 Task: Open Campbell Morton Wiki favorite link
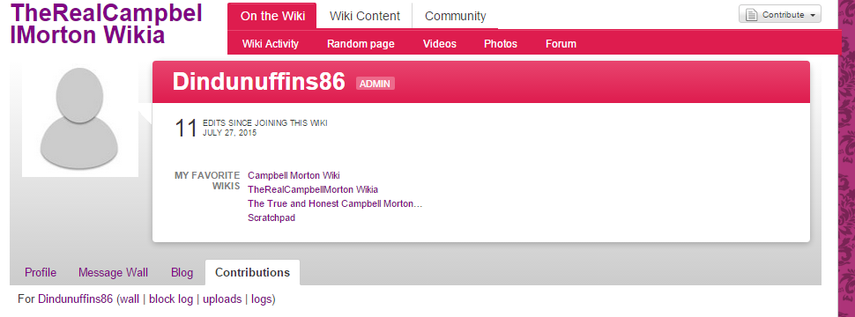tap(294, 175)
